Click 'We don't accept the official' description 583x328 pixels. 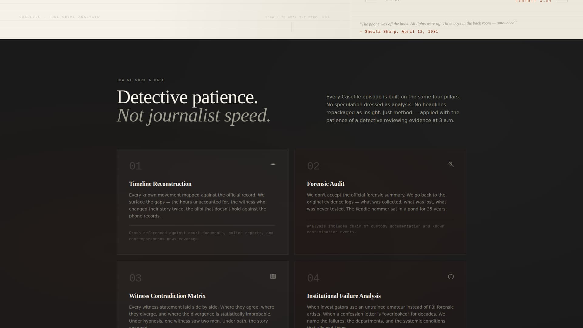tap(377, 202)
